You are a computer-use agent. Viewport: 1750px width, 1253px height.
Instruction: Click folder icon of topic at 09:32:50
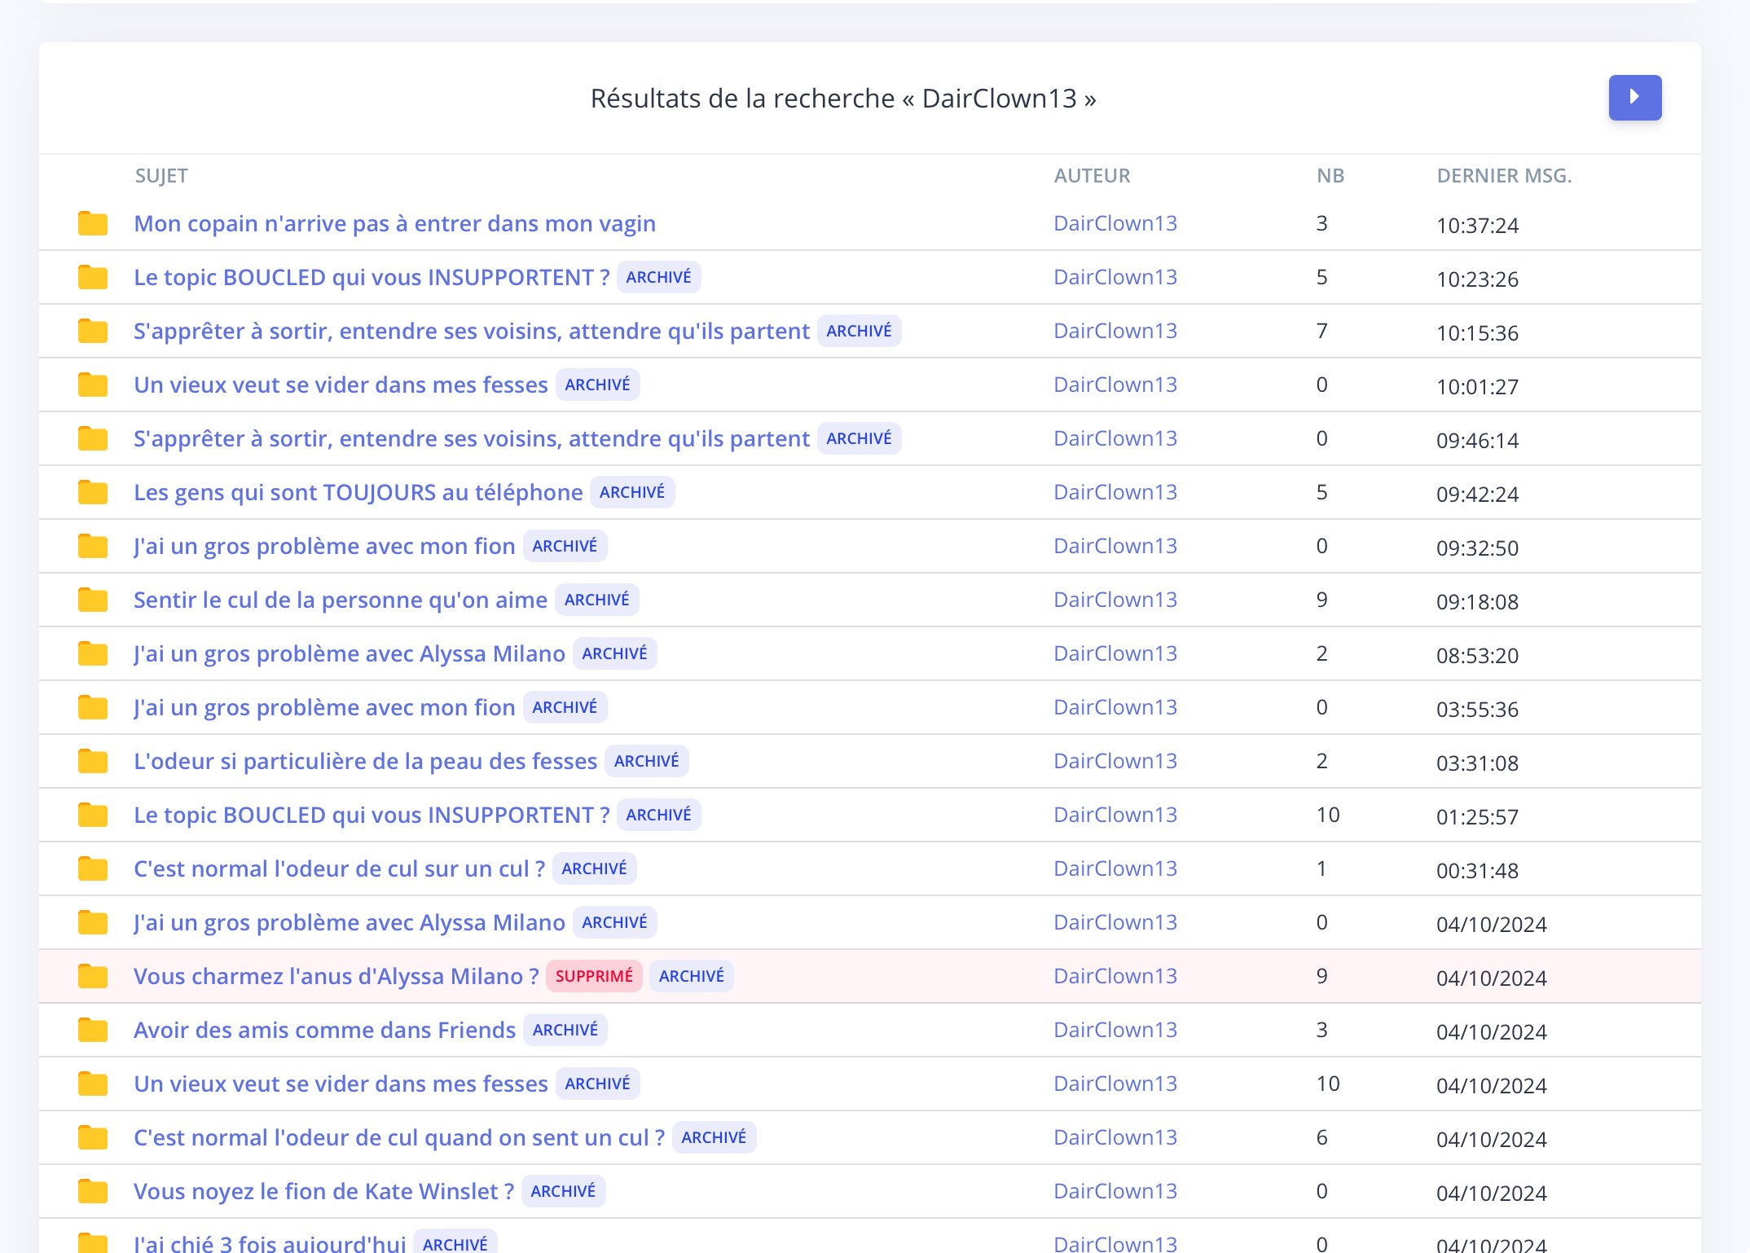(93, 546)
